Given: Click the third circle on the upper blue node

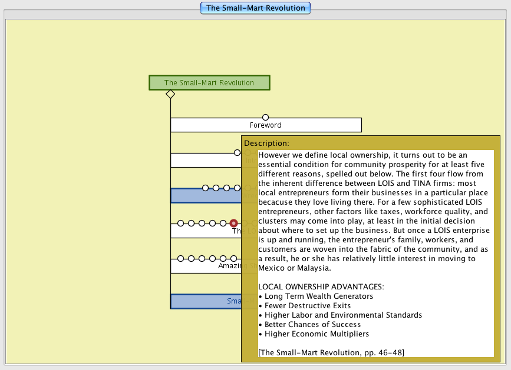Looking at the screenshot, I should tap(227, 188).
